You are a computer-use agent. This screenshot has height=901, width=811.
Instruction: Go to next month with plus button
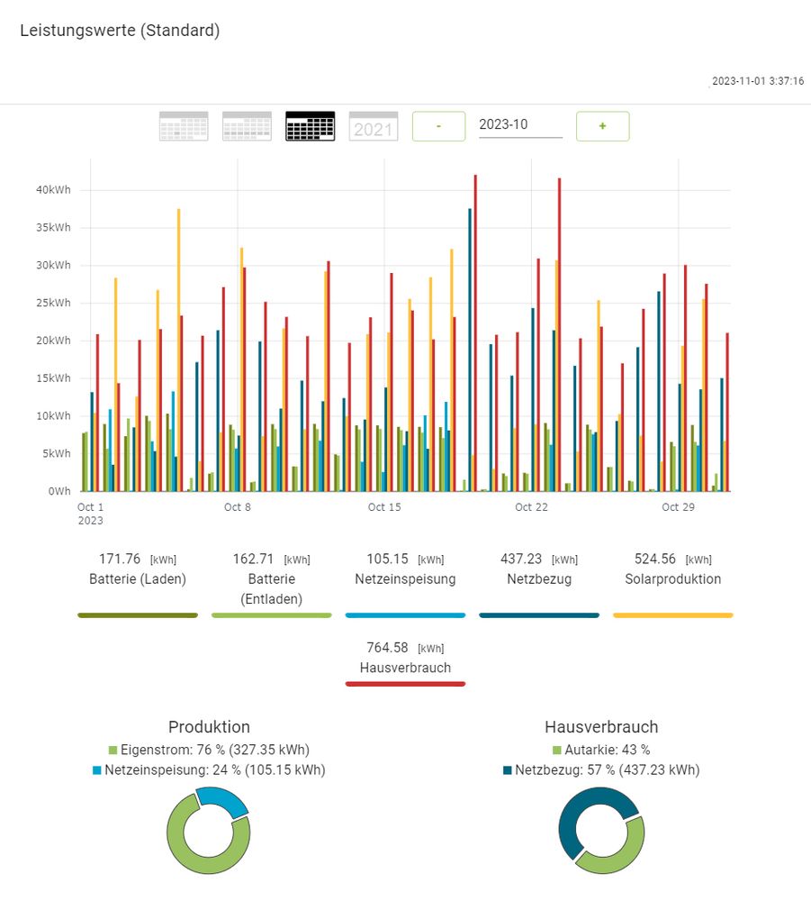[x=603, y=126]
